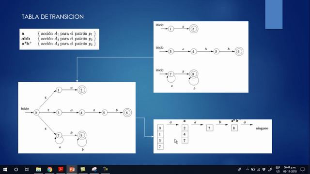Open the network status tray icon
This screenshot has height=174, width=310.
pyautogui.click(x=259, y=169)
